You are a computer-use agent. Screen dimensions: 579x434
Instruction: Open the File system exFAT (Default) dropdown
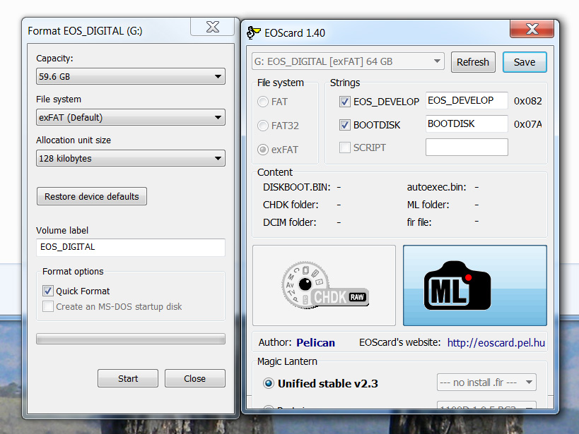pyautogui.click(x=131, y=118)
